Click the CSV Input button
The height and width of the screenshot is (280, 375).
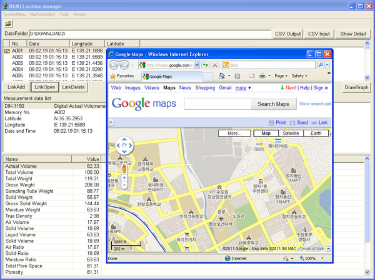[319, 34]
